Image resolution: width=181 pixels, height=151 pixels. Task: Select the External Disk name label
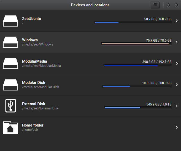pos(34,104)
